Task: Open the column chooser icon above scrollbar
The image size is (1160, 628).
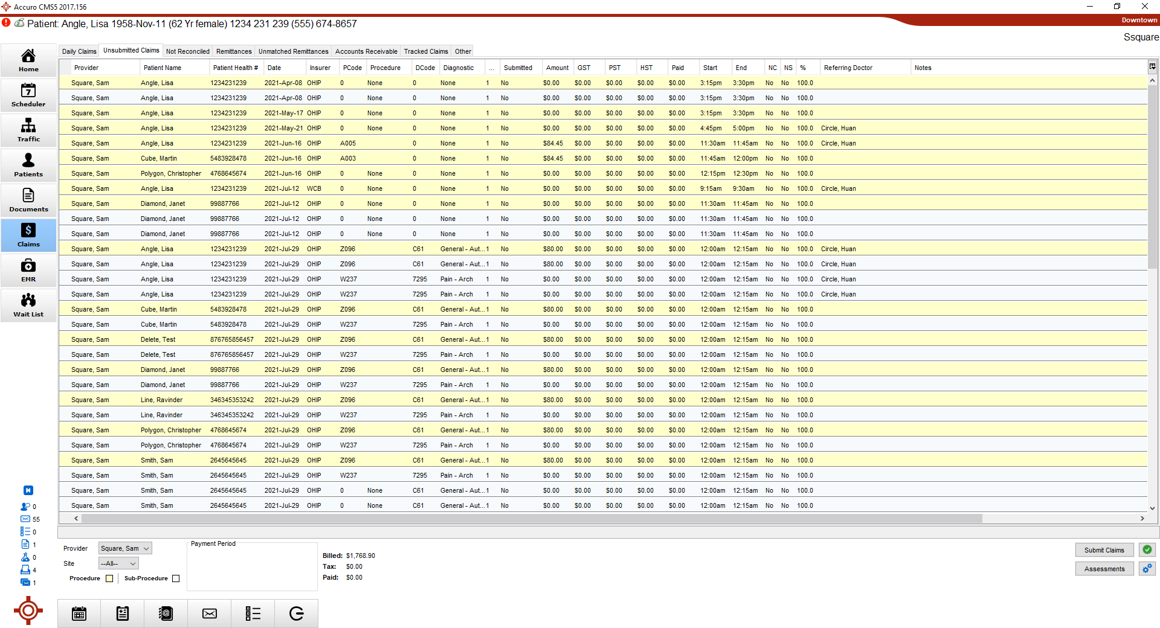Action: [1152, 66]
